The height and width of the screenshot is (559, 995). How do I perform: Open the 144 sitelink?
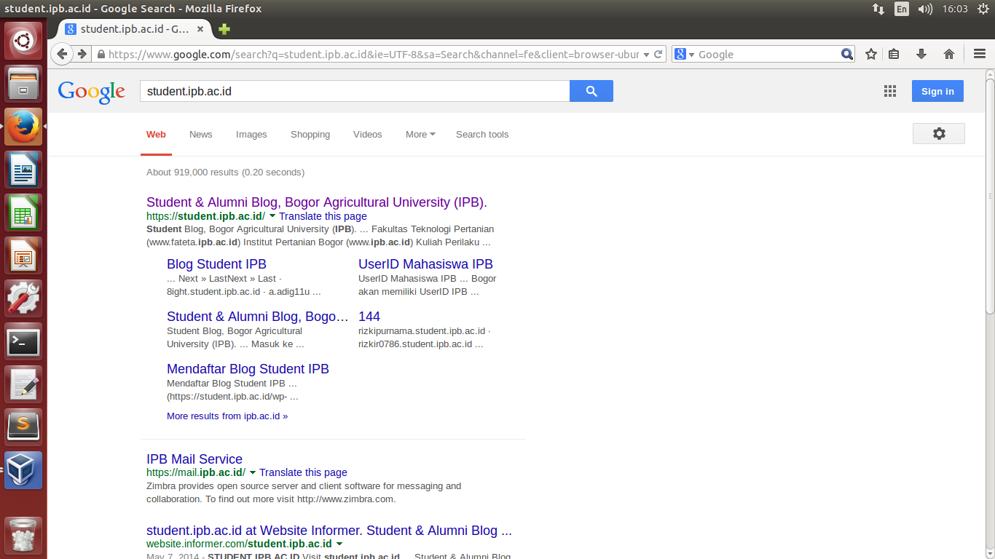369,317
